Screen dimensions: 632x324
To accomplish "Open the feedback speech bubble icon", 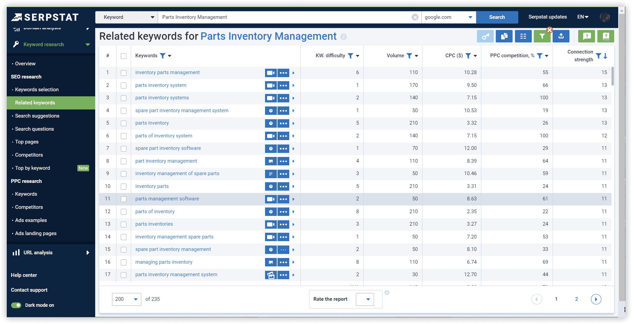I will (x=586, y=36).
